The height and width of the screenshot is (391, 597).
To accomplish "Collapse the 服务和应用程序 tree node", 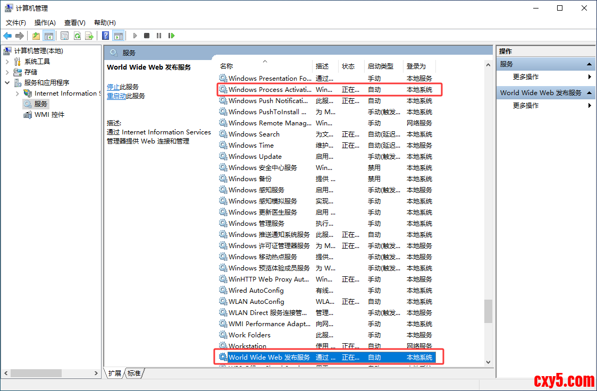I will pos(7,82).
